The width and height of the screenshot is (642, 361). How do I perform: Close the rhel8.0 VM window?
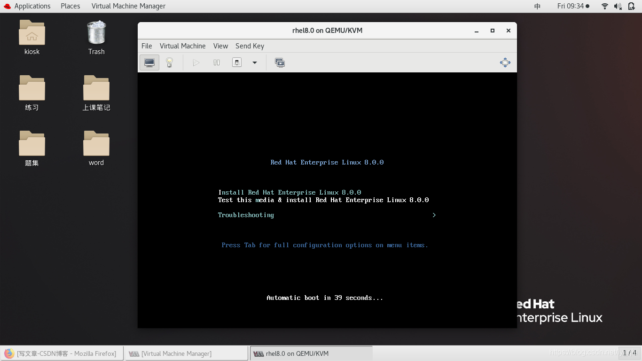[x=508, y=31]
